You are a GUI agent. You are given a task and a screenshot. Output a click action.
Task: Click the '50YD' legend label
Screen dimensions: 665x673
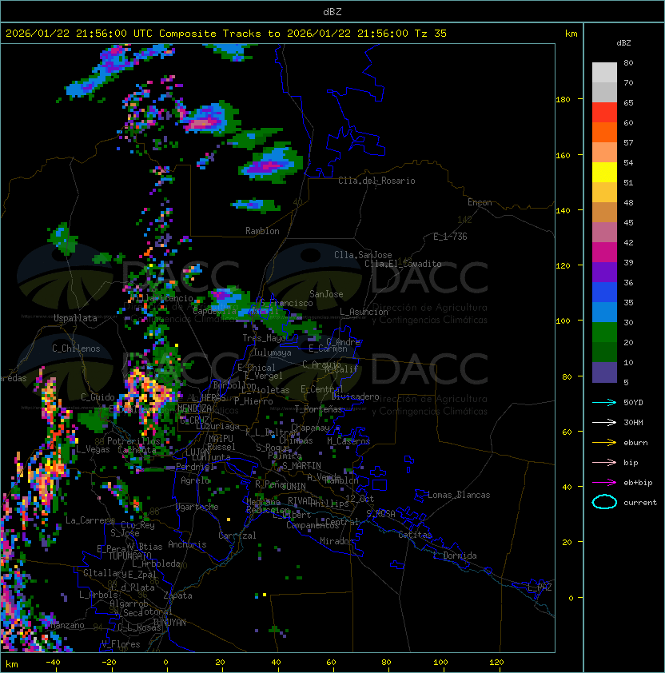tap(633, 402)
